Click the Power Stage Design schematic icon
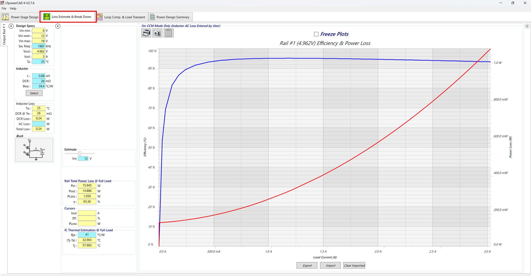The width and height of the screenshot is (531, 276). coord(6,17)
